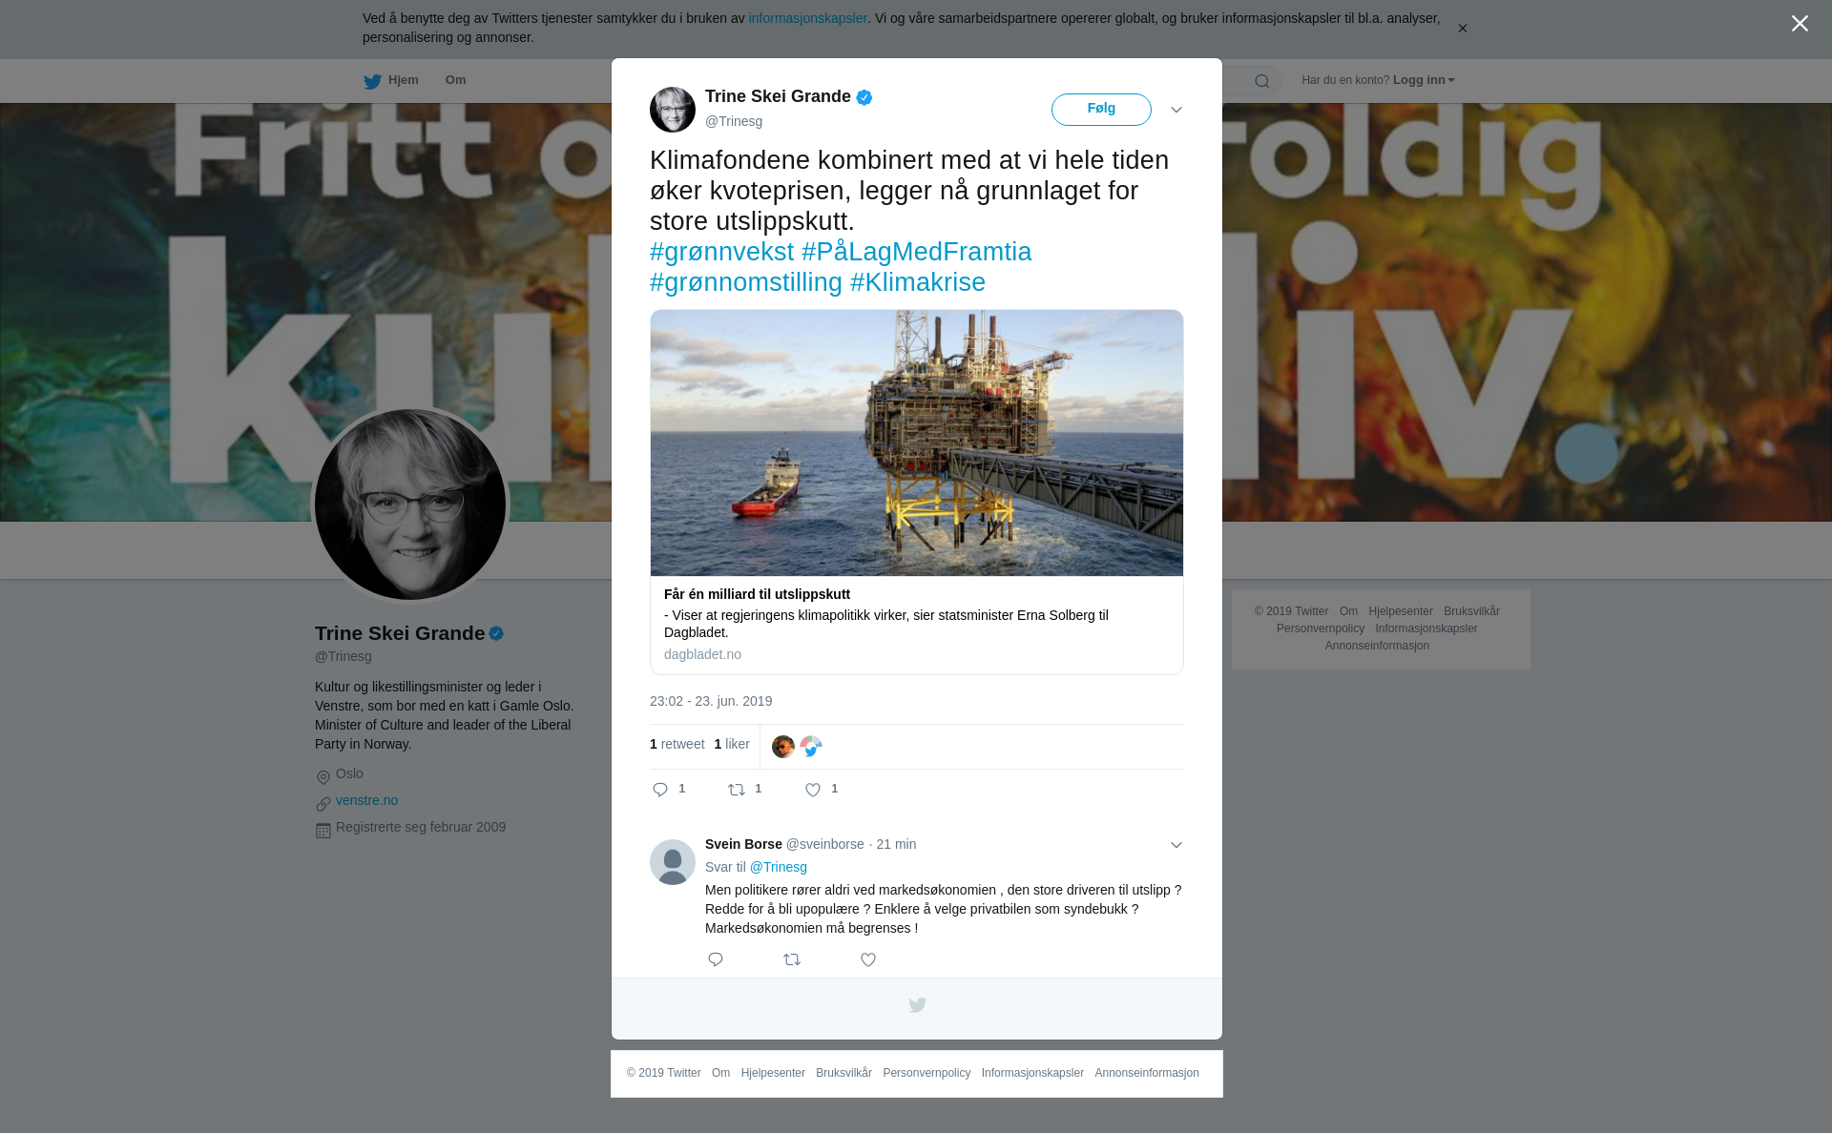This screenshot has height=1133, width=1832.
Task: Open the #Klimakrise hashtag
Action: 918,282
